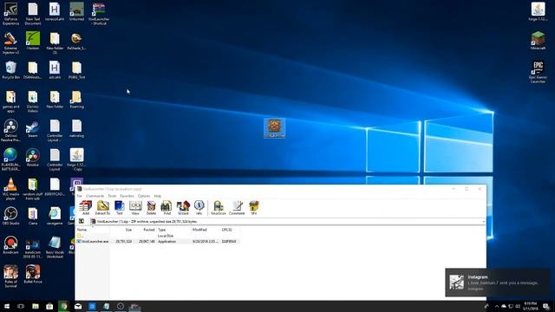Select the VLC media player desktop icon

[10, 189]
